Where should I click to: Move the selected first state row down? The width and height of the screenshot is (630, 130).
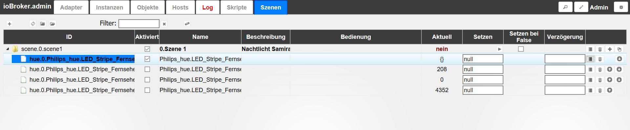[619, 59]
